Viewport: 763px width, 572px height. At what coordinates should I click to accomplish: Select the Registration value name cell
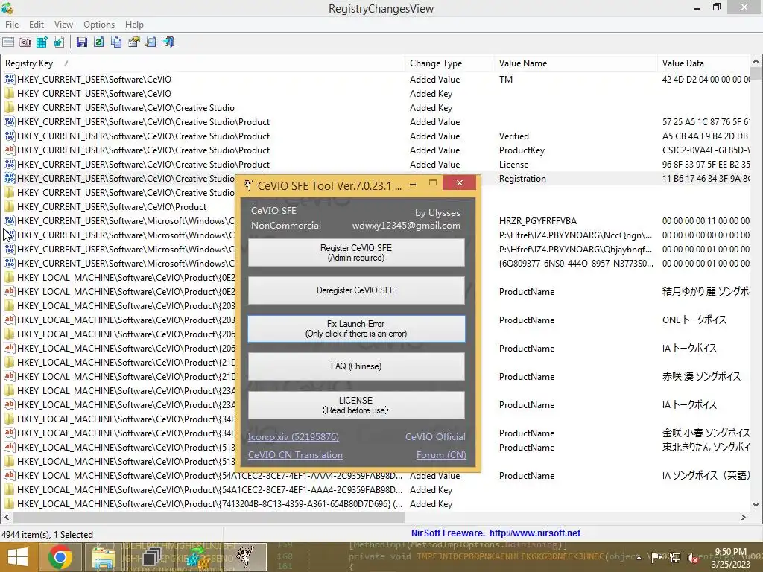click(522, 179)
